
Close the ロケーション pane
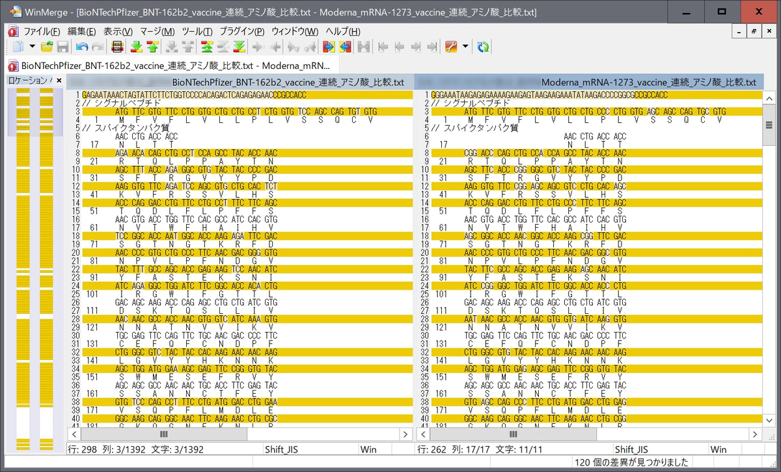pos(59,81)
